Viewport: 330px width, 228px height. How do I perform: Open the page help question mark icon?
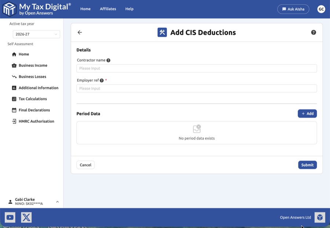(313, 32)
